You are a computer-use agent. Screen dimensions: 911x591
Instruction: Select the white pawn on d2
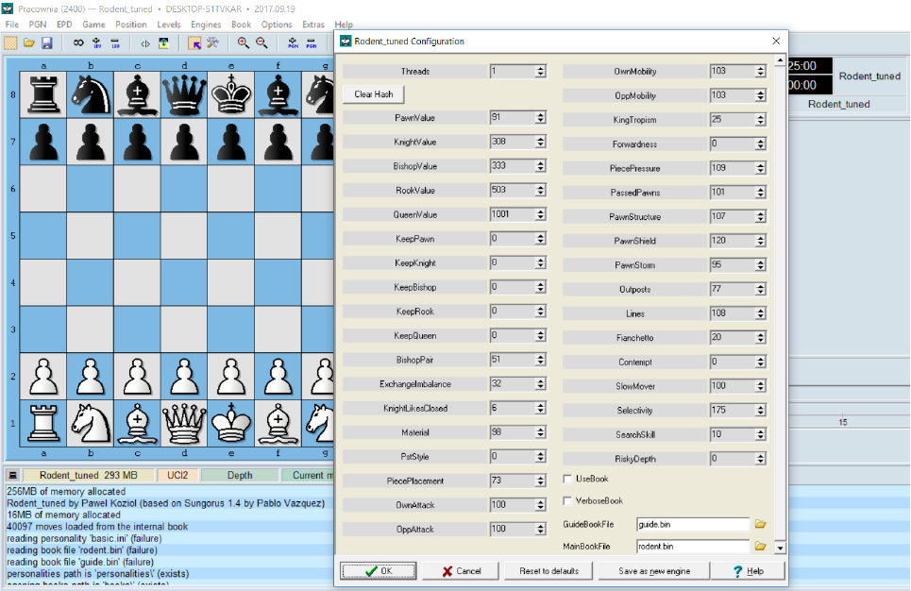[x=184, y=376]
